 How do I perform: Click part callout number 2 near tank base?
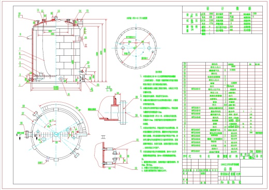[20, 75]
